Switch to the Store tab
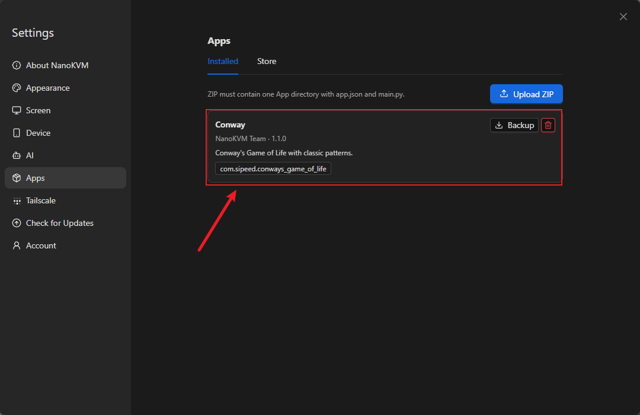This screenshot has height=415, width=640. click(x=267, y=61)
